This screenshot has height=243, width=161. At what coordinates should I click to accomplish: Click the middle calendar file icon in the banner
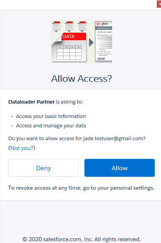[69, 26]
